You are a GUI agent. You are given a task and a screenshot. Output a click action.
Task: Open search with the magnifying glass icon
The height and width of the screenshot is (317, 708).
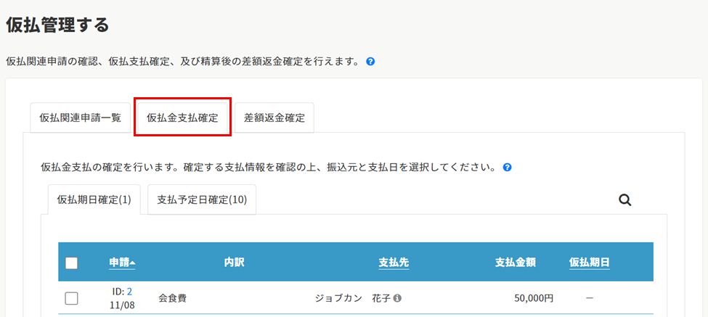625,200
